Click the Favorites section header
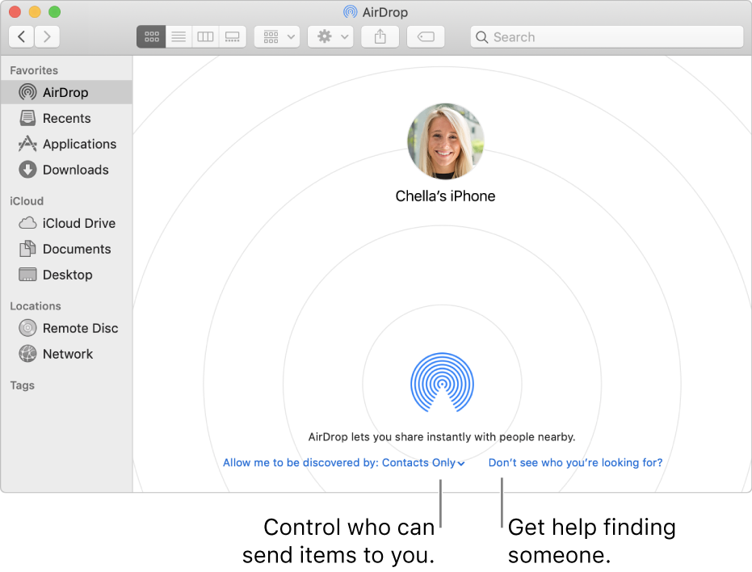The image size is (752, 572). (34, 70)
